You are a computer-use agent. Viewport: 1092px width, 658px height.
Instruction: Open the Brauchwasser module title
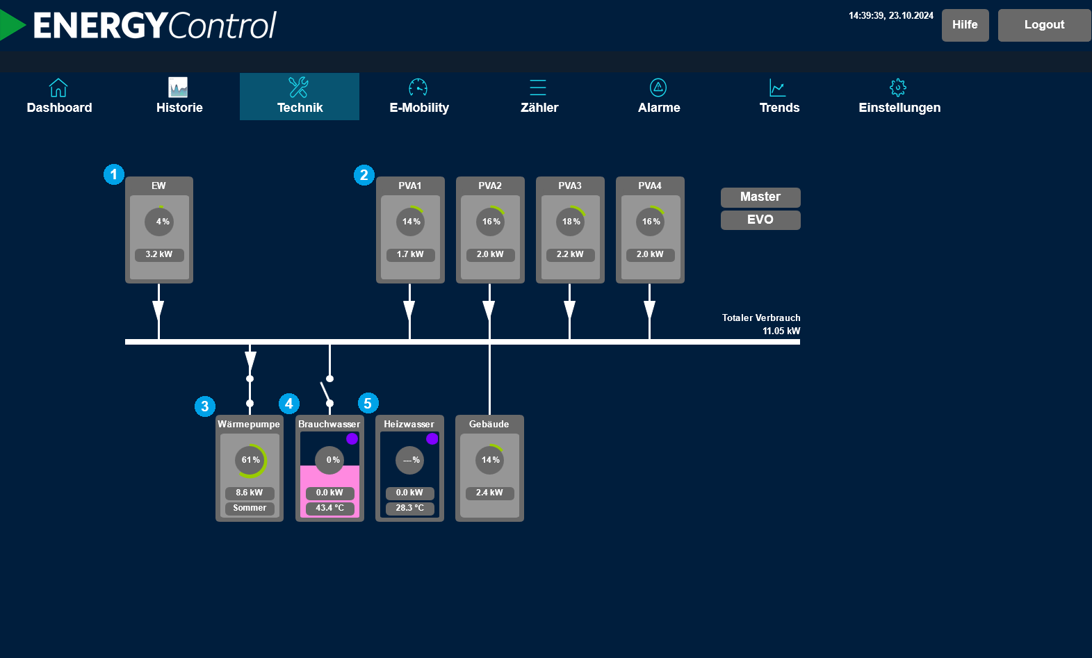329,424
